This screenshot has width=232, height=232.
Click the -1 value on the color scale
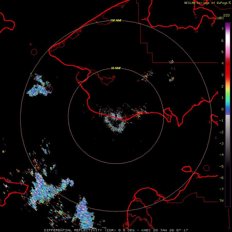coord(221,121)
